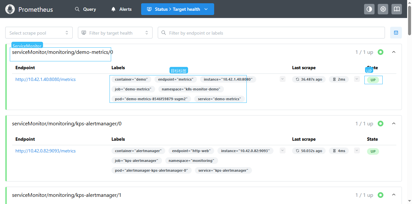The width and height of the screenshot is (412, 204).
Task: Click the endpoint="metrics" label badge
Action: [176, 79]
